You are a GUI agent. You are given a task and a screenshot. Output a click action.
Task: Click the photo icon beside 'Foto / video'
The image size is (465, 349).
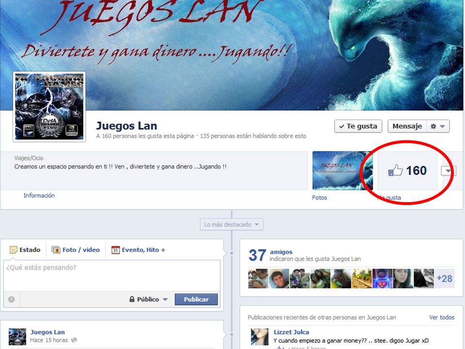pyautogui.click(x=56, y=250)
